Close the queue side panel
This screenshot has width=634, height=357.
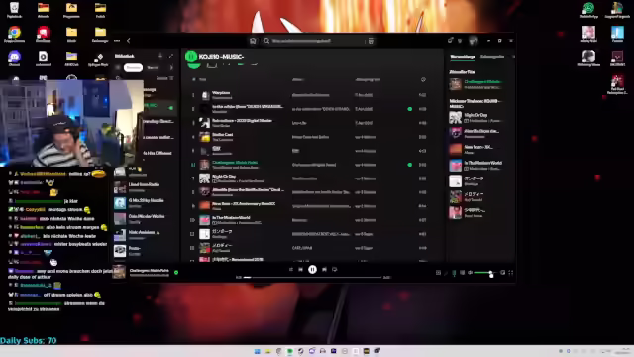pyautogui.click(x=513, y=57)
